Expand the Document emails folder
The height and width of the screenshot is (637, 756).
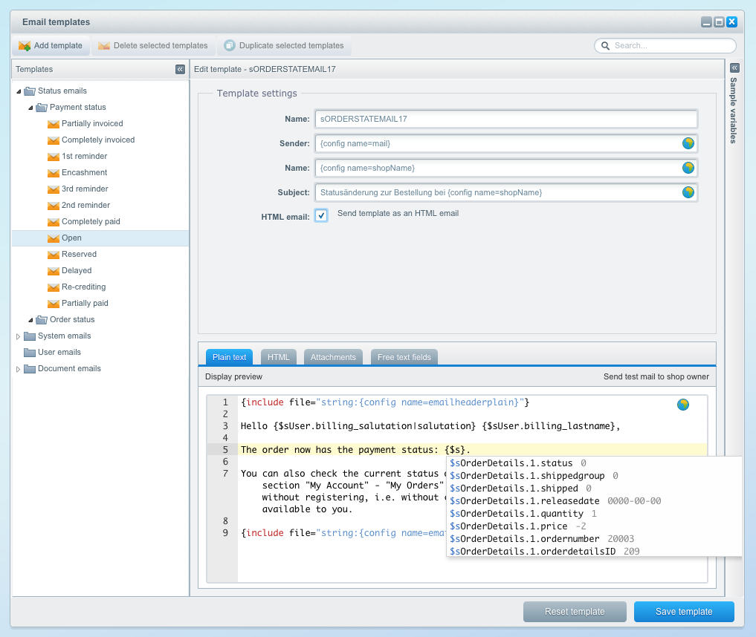coord(19,369)
